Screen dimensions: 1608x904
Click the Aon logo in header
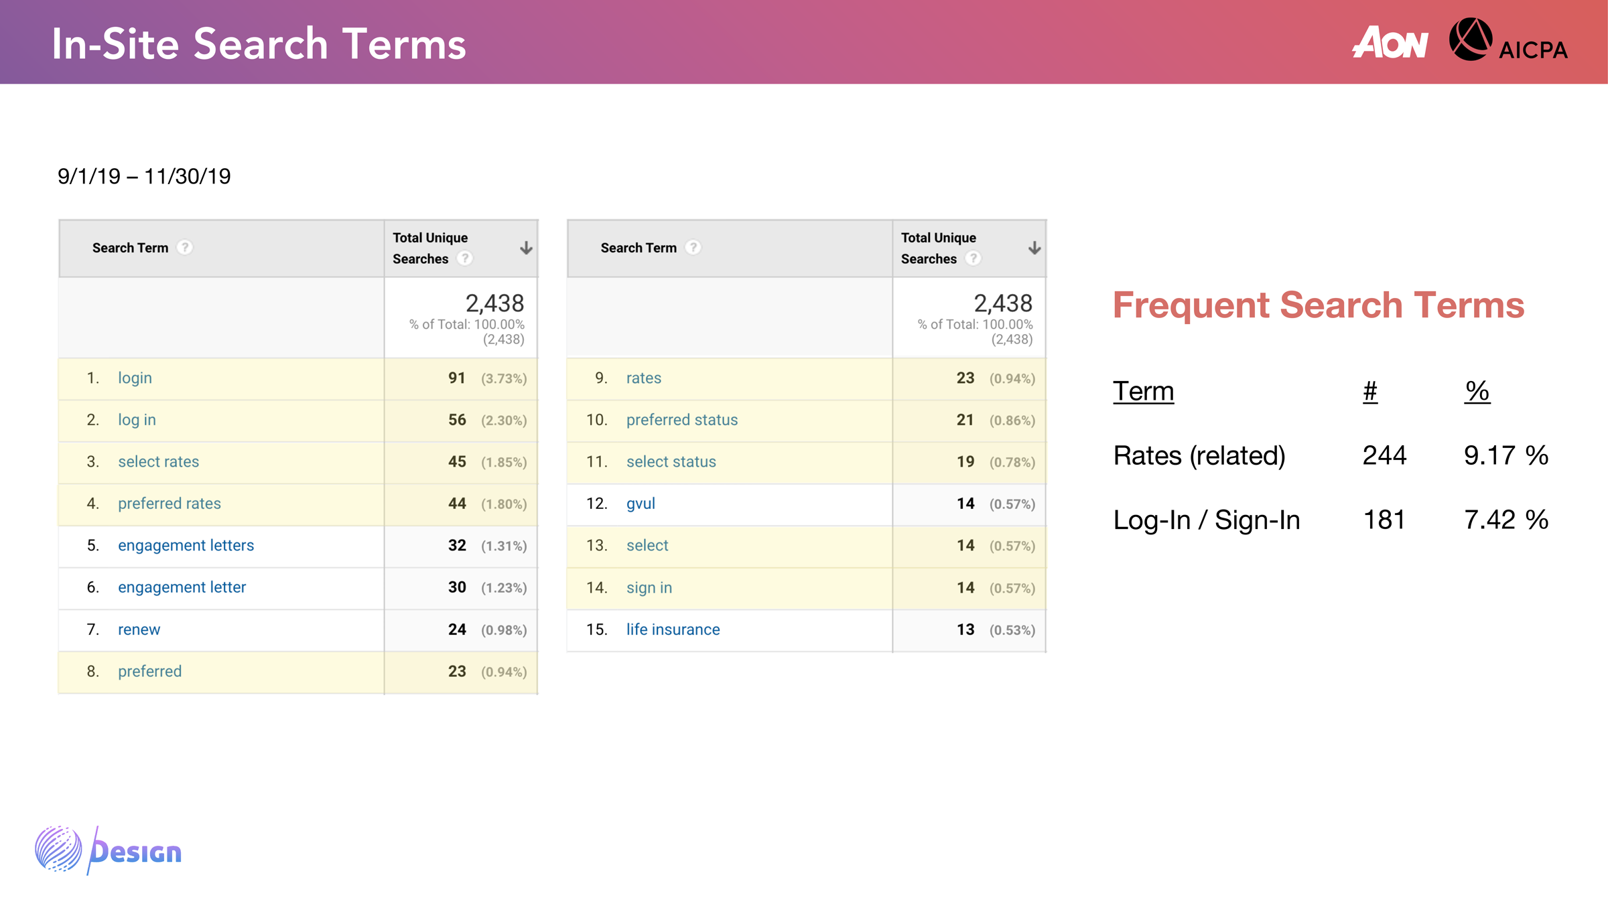point(1390,42)
